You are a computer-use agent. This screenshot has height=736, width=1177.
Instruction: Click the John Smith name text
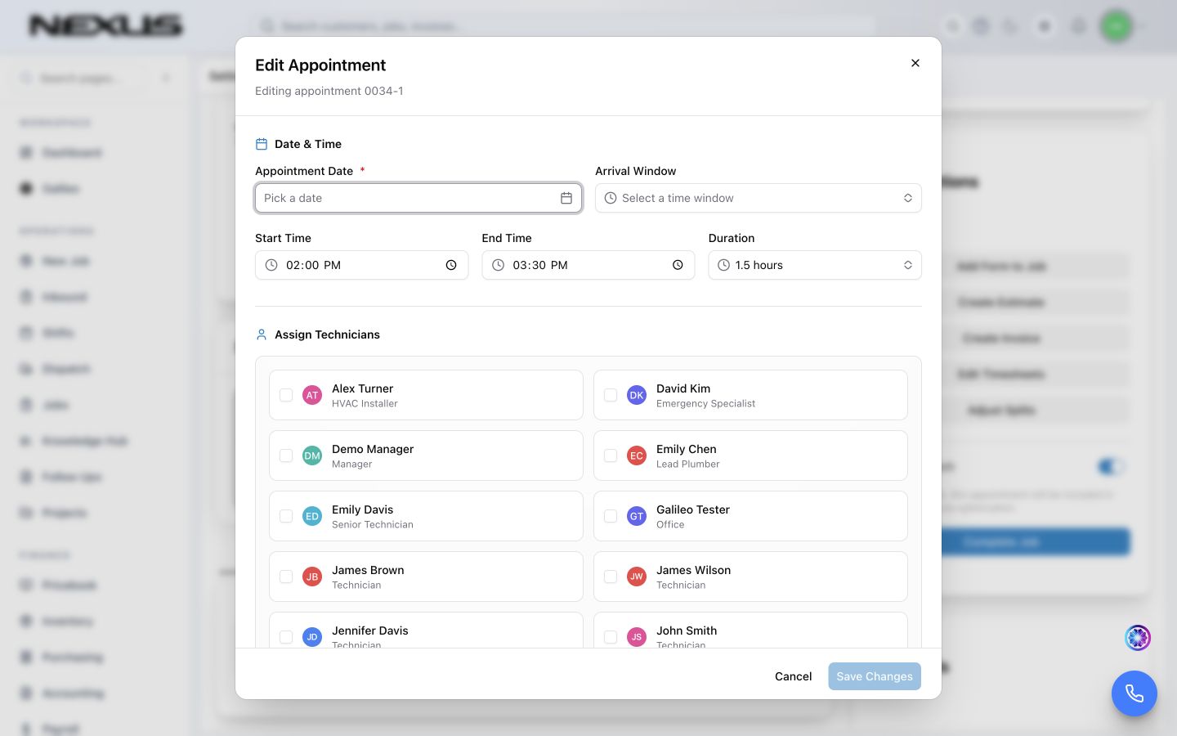point(687,631)
